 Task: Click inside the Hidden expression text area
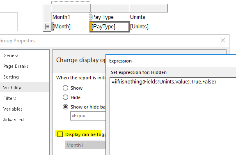[x=173, y=116]
